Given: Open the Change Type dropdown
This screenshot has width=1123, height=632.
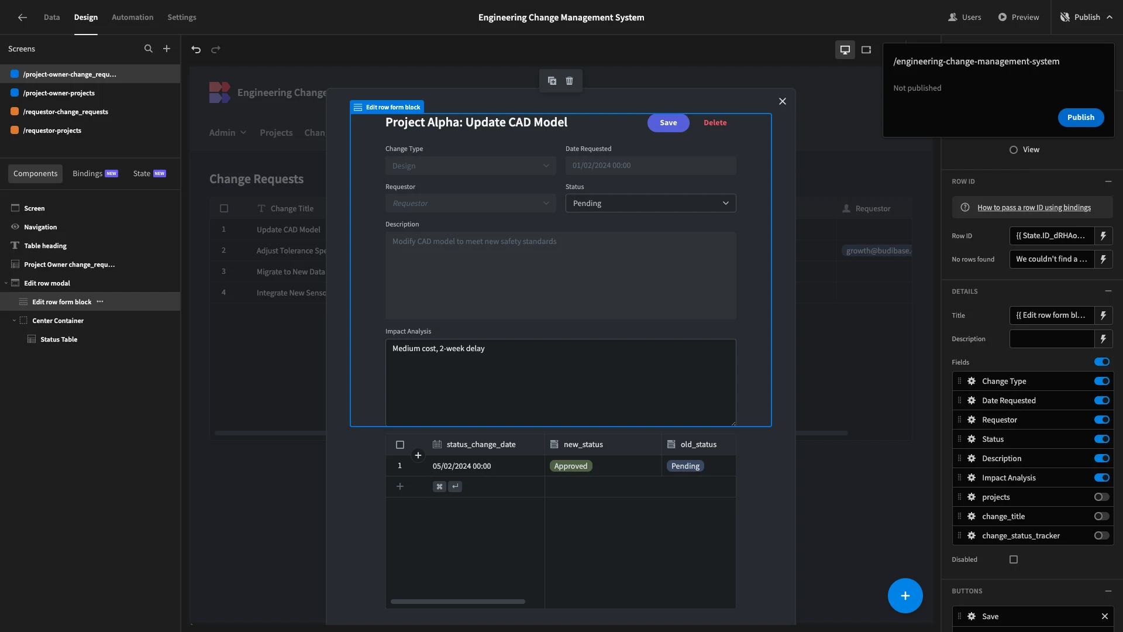Looking at the screenshot, I should click(x=470, y=166).
